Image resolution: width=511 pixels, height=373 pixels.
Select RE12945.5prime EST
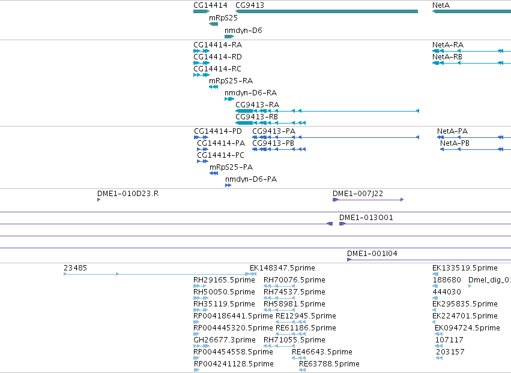coord(306,316)
